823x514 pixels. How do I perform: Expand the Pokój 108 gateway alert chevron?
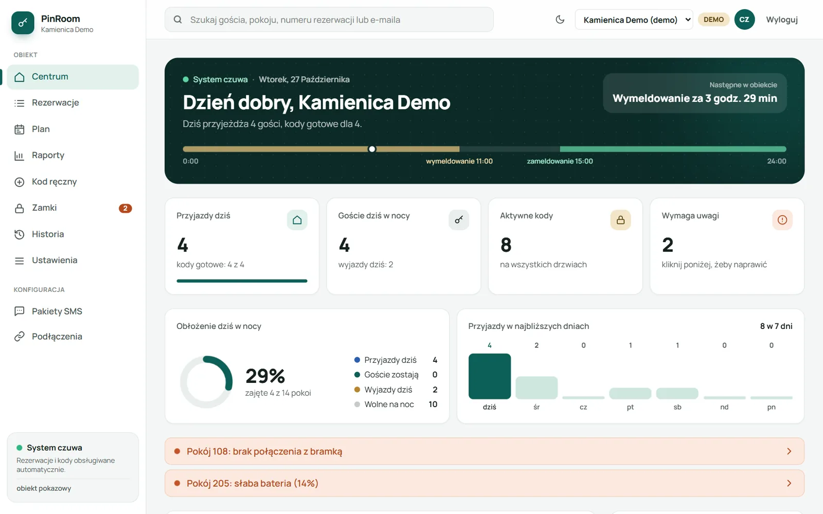pyautogui.click(x=789, y=451)
